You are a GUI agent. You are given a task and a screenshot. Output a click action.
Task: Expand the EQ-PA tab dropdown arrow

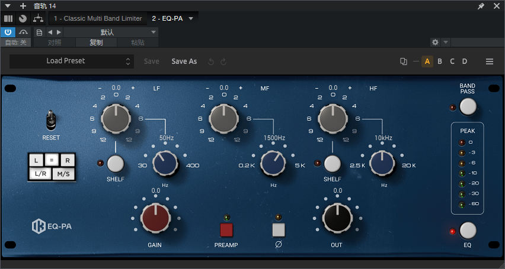(x=191, y=19)
